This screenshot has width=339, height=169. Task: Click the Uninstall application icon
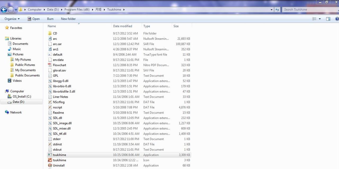click(50, 166)
